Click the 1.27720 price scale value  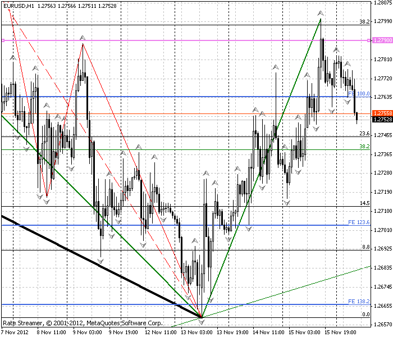pos(383,79)
